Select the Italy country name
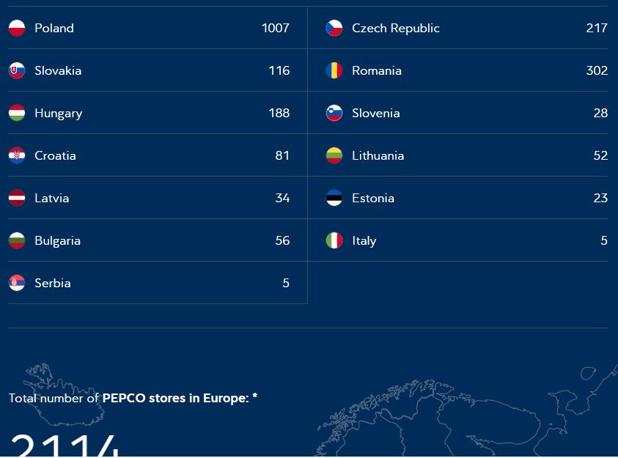The height and width of the screenshot is (458, 618). [x=364, y=241]
